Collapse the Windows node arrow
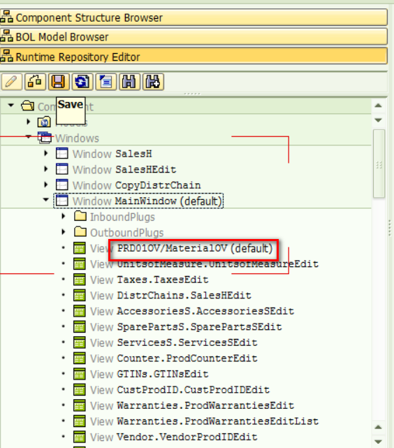 click(x=28, y=137)
